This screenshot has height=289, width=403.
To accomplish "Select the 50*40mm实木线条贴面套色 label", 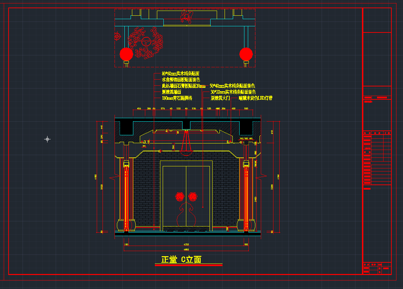I will pos(232,86).
